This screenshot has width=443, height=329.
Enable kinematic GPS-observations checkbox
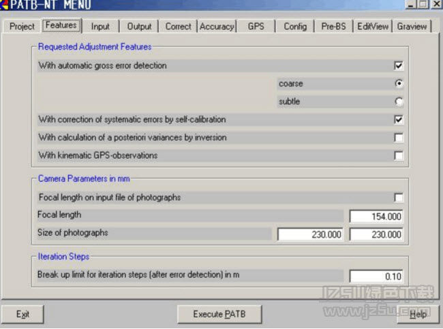click(399, 155)
